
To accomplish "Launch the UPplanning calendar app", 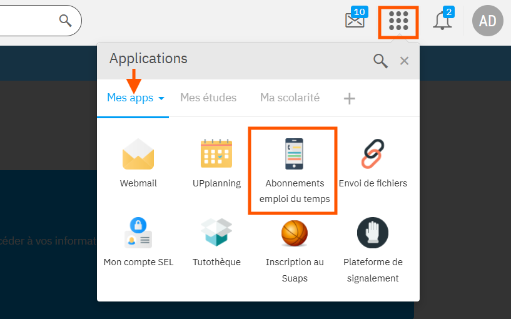I will pyautogui.click(x=216, y=154).
